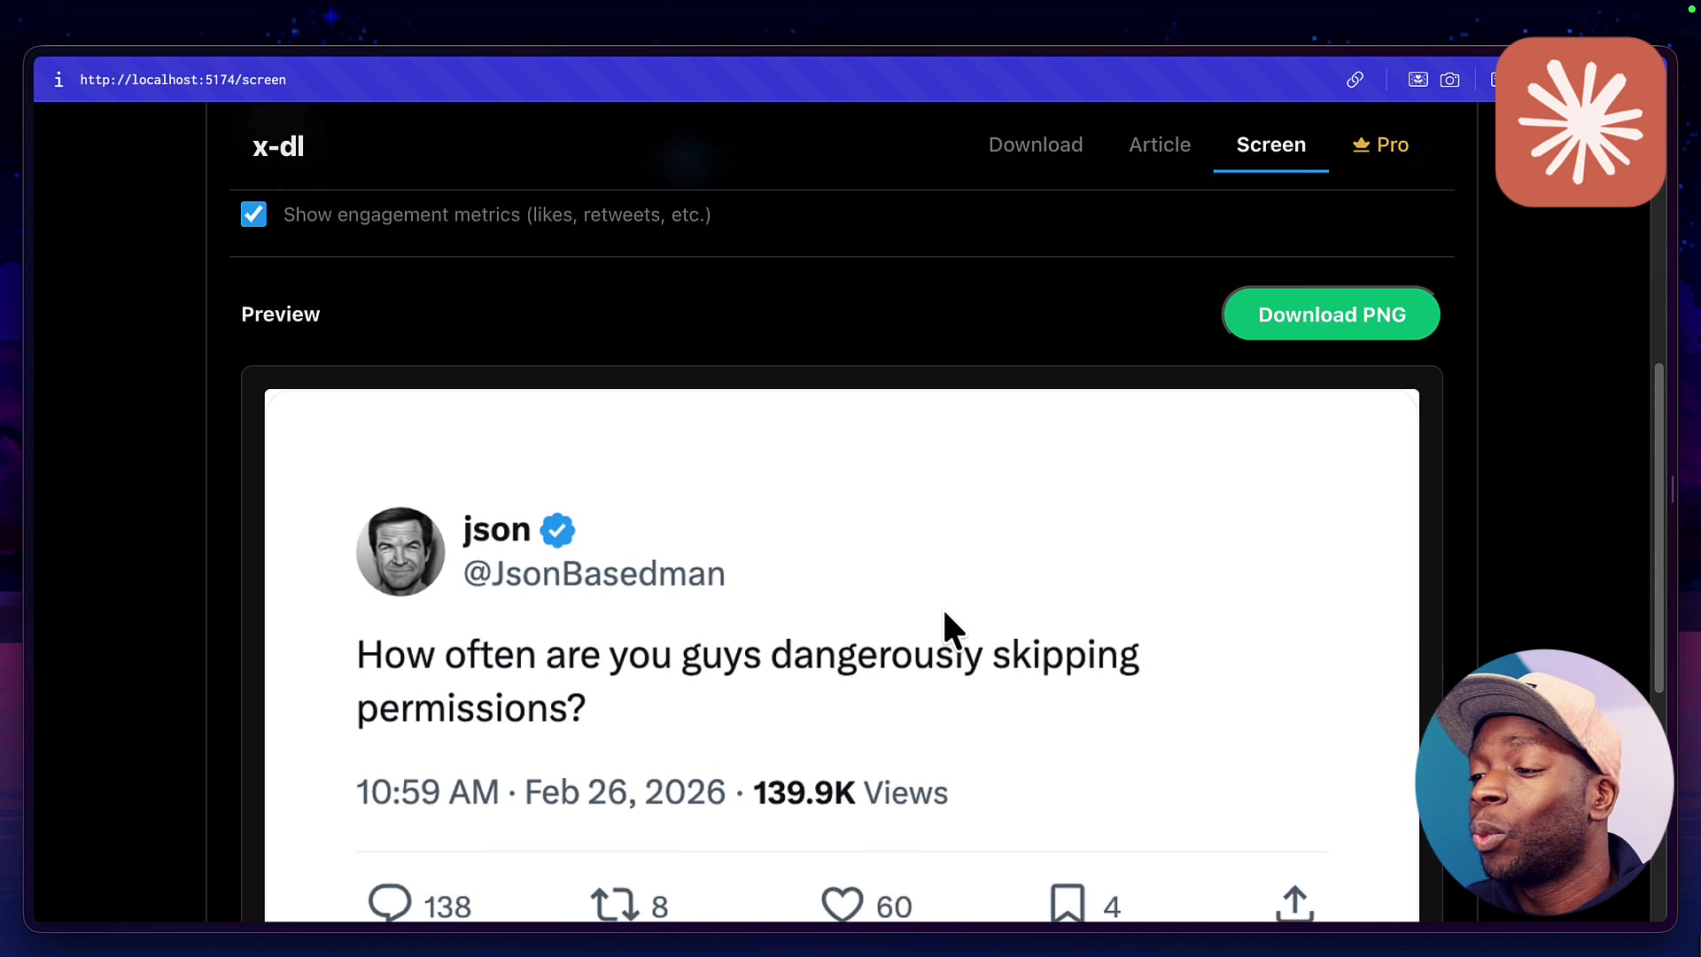Click the localhost URL address field

coord(183,80)
